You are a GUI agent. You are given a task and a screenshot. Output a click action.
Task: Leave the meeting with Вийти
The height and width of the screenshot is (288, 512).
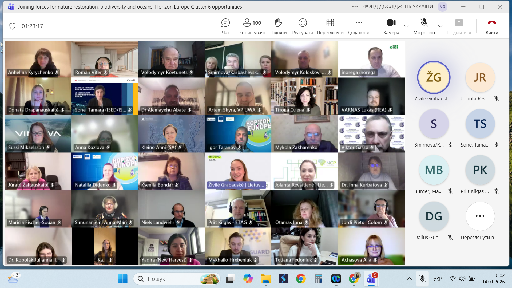pyautogui.click(x=492, y=26)
